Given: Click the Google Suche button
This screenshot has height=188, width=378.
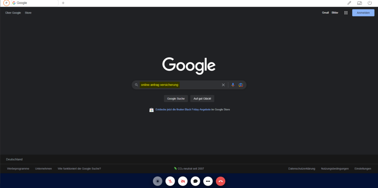Looking at the screenshot, I should (176, 99).
